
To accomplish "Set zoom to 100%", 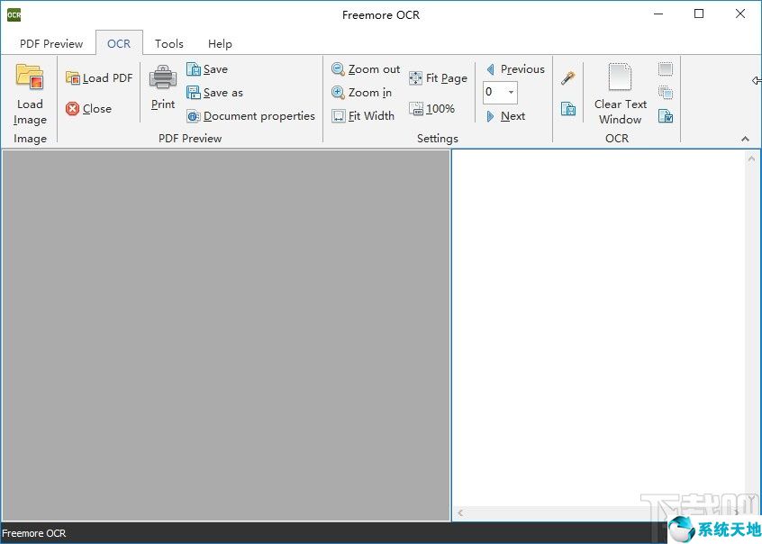I will click(x=431, y=109).
